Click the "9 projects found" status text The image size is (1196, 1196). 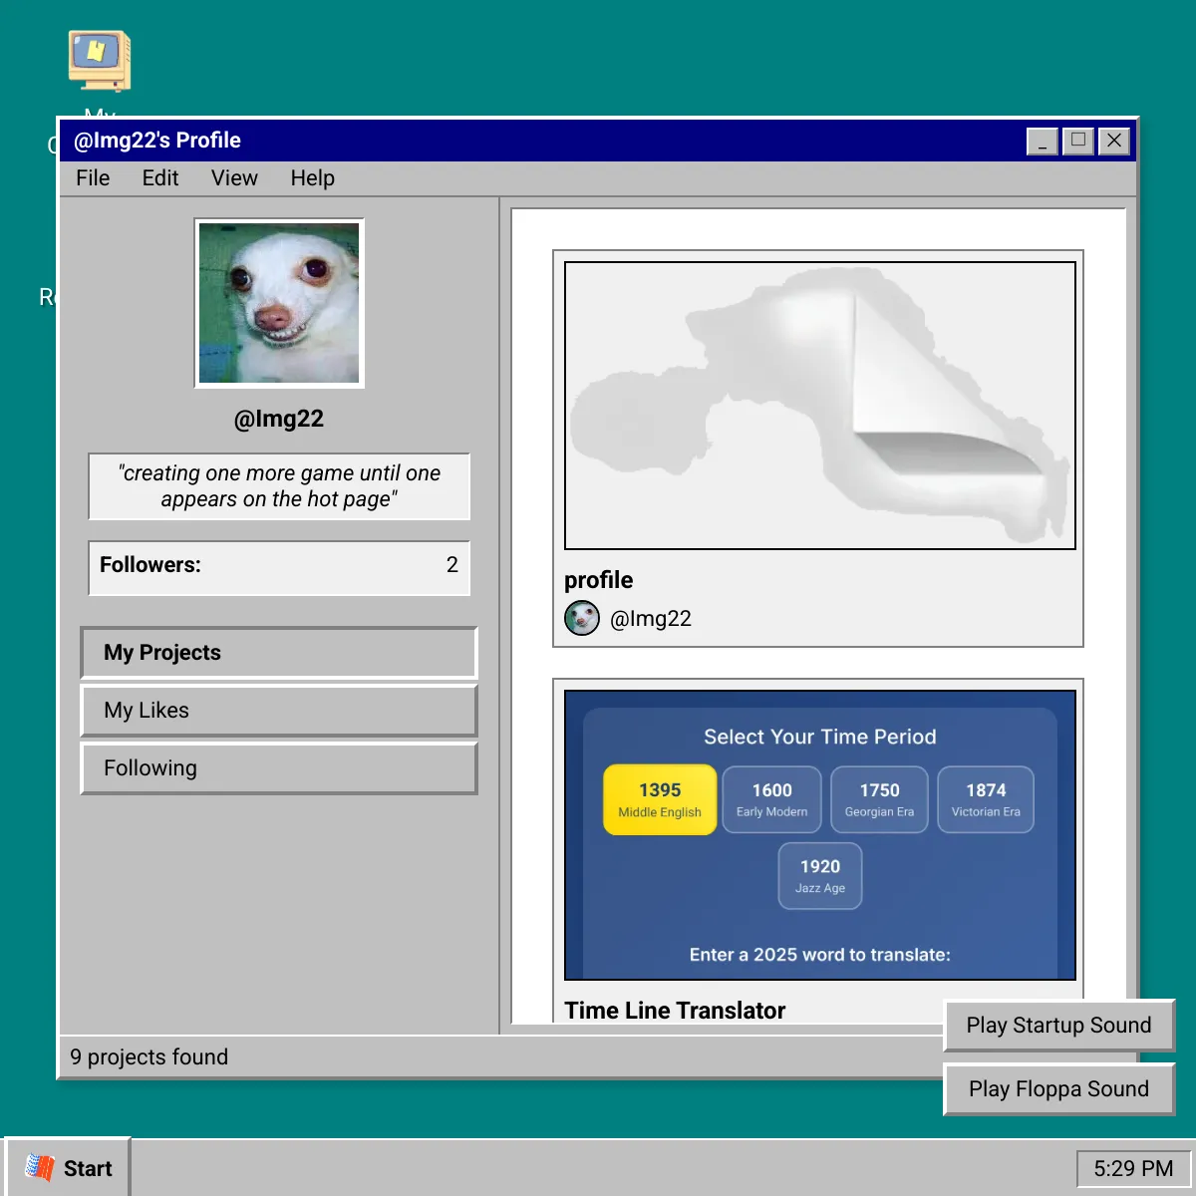click(x=149, y=1057)
